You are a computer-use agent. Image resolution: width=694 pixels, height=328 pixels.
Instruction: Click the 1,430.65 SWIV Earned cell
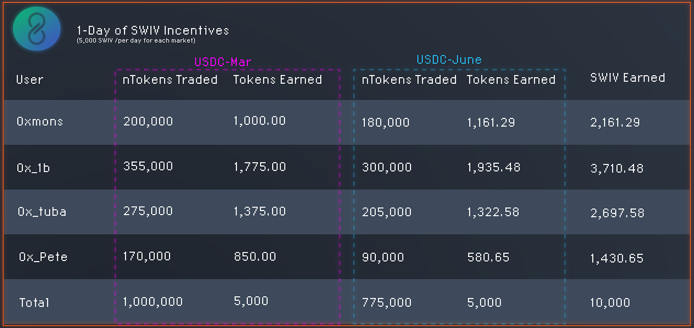pos(617,258)
